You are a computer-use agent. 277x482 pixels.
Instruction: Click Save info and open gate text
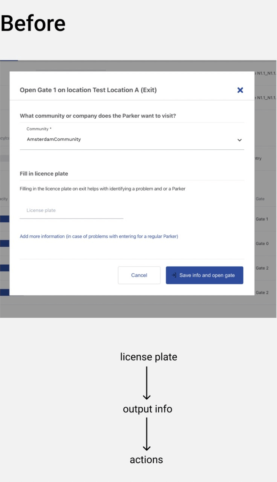[207, 275]
